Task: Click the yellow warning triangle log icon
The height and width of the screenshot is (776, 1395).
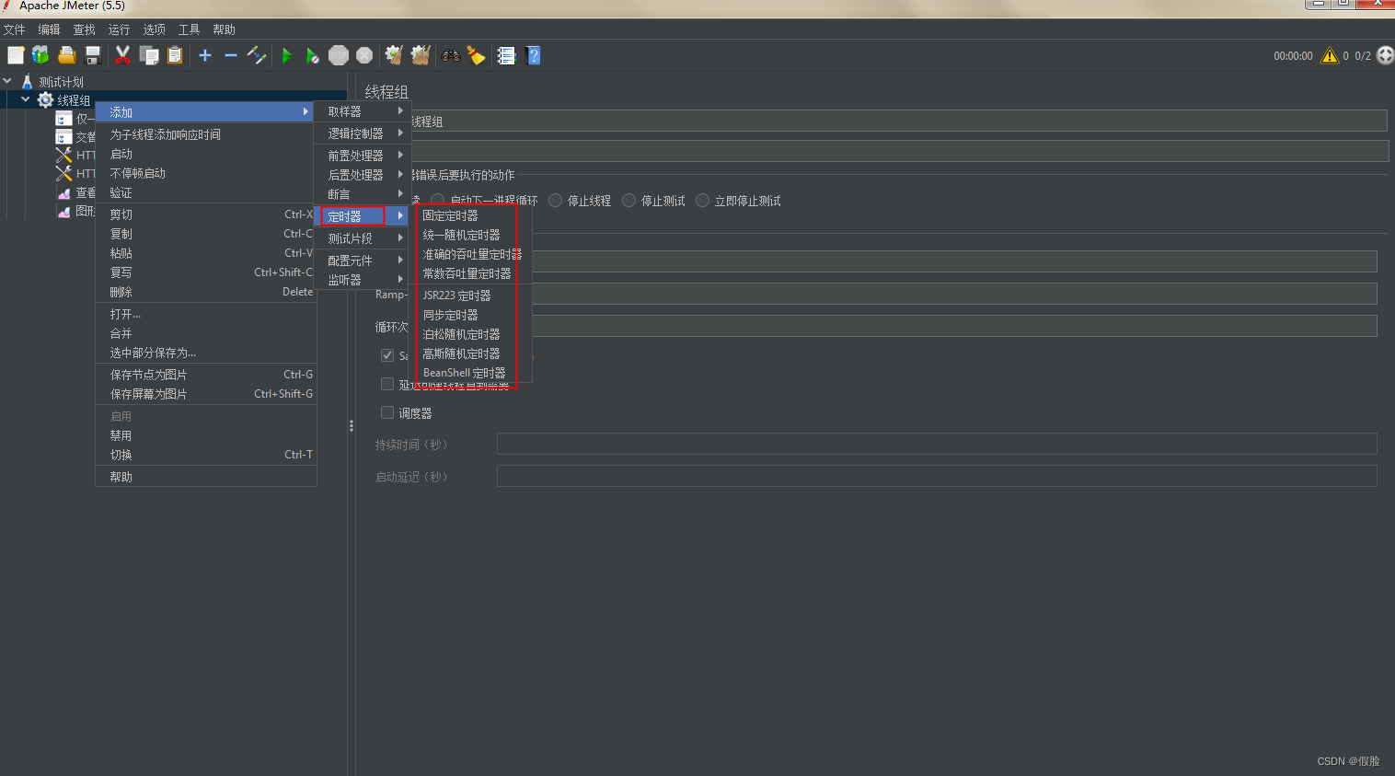Action: coord(1329,55)
